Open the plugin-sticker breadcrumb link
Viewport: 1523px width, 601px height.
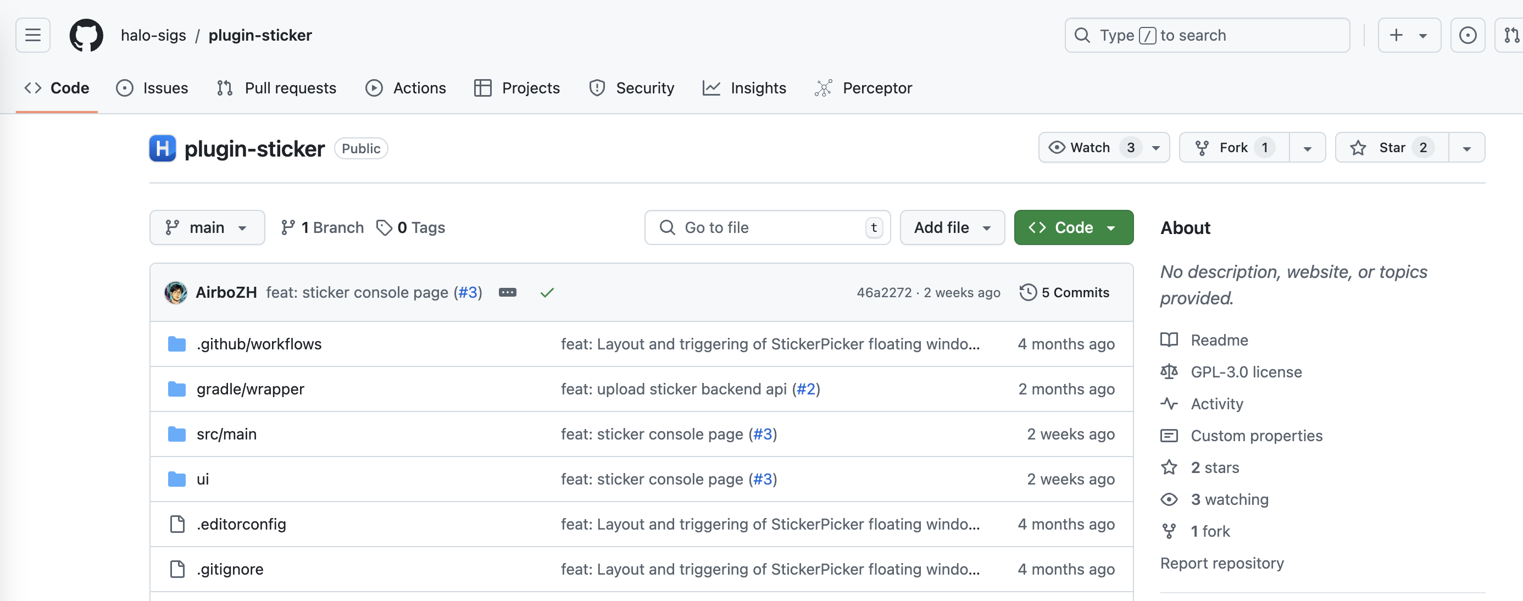coord(260,36)
